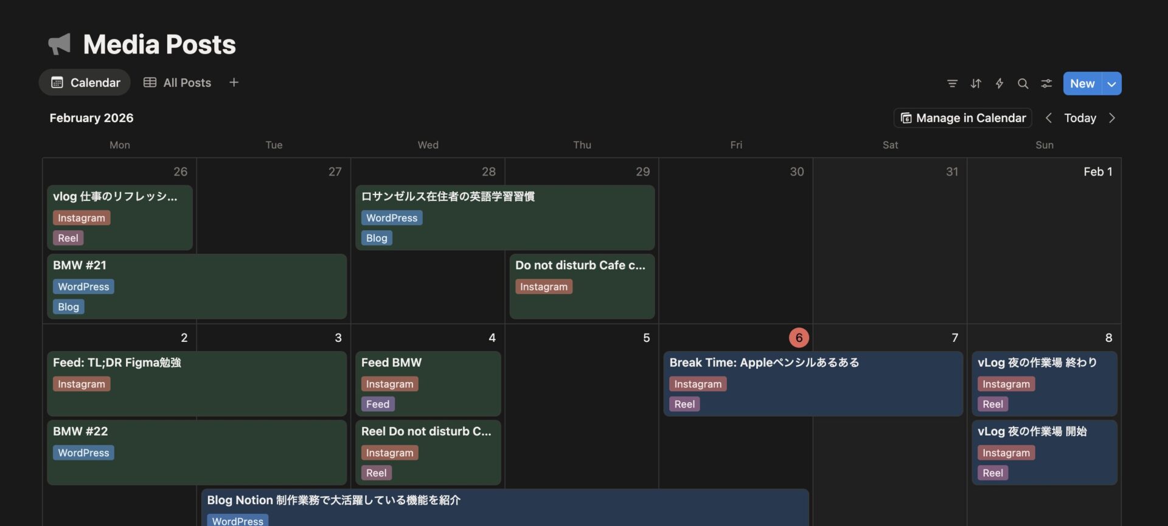Click the megaphone page icon
This screenshot has width=1168, height=526.
click(x=60, y=44)
